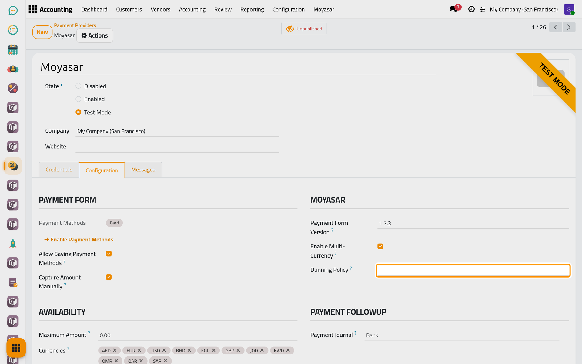
Task: Open the user avatar menu
Action: [569, 9]
